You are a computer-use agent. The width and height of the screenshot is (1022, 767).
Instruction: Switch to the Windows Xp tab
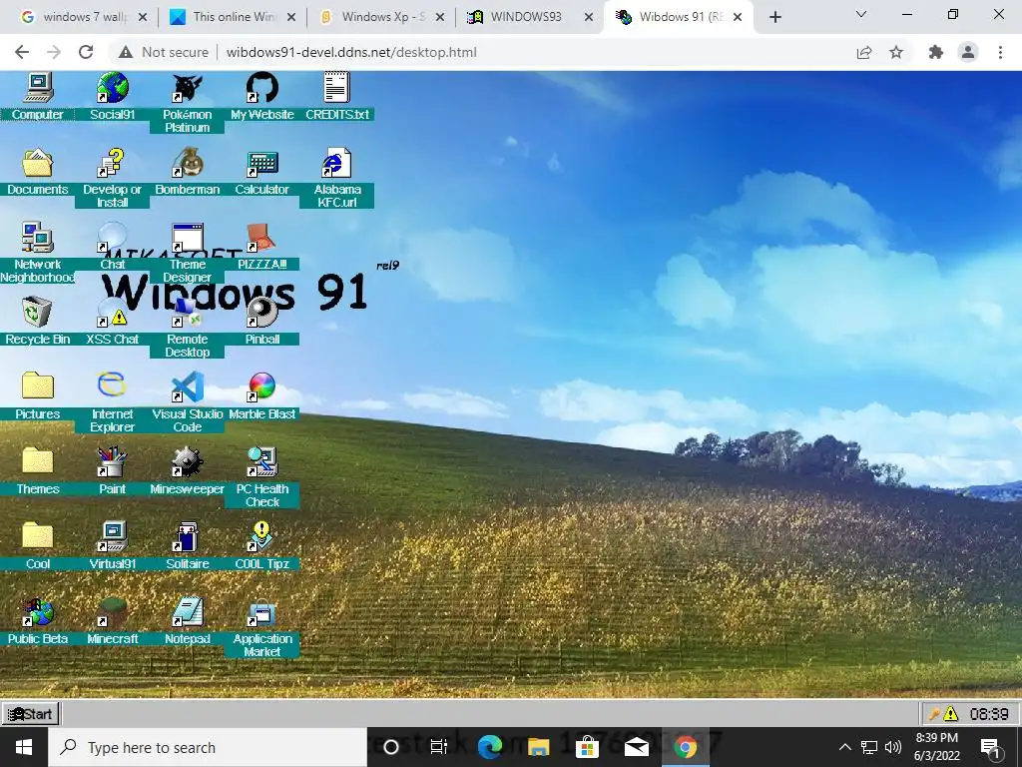tap(381, 17)
